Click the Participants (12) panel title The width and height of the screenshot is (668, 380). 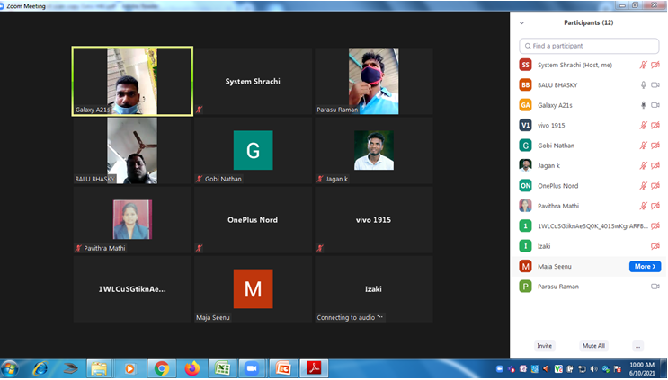pos(588,22)
